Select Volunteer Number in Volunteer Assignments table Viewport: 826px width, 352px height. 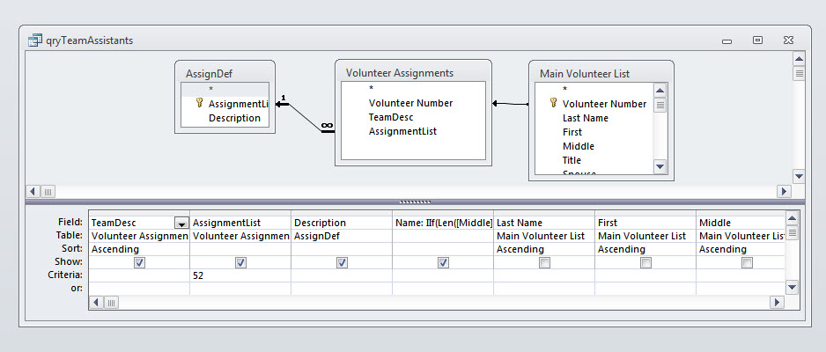[413, 103]
